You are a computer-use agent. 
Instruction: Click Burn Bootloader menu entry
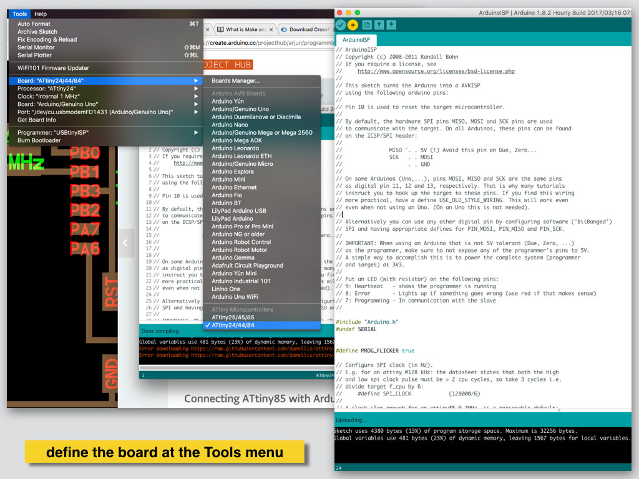point(105,140)
